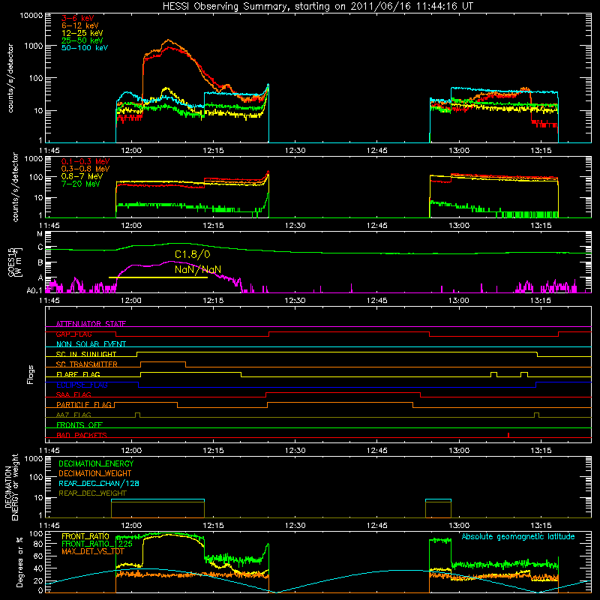Click the 0.3-0.8 MeV legend label
The width and height of the screenshot is (600, 600).
[x=85, y=169]
